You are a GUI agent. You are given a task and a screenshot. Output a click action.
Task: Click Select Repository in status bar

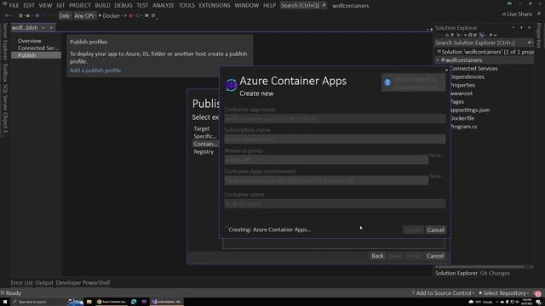(x=504, y=293)
